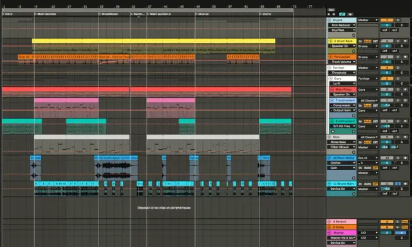Open Noise Bass device chooser dropdown
Image resolution: width=412 pixels, height=247 pixels.
[x=341, y=142]
